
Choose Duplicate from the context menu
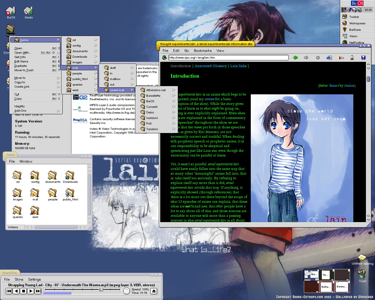click(36, 66)
